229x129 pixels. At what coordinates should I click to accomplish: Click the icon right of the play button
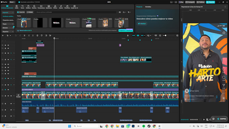pos(207,120)
